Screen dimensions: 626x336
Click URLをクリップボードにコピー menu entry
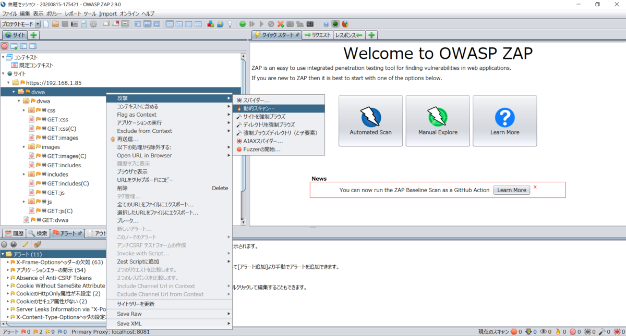pyautogui.click(x=169, y=180)
